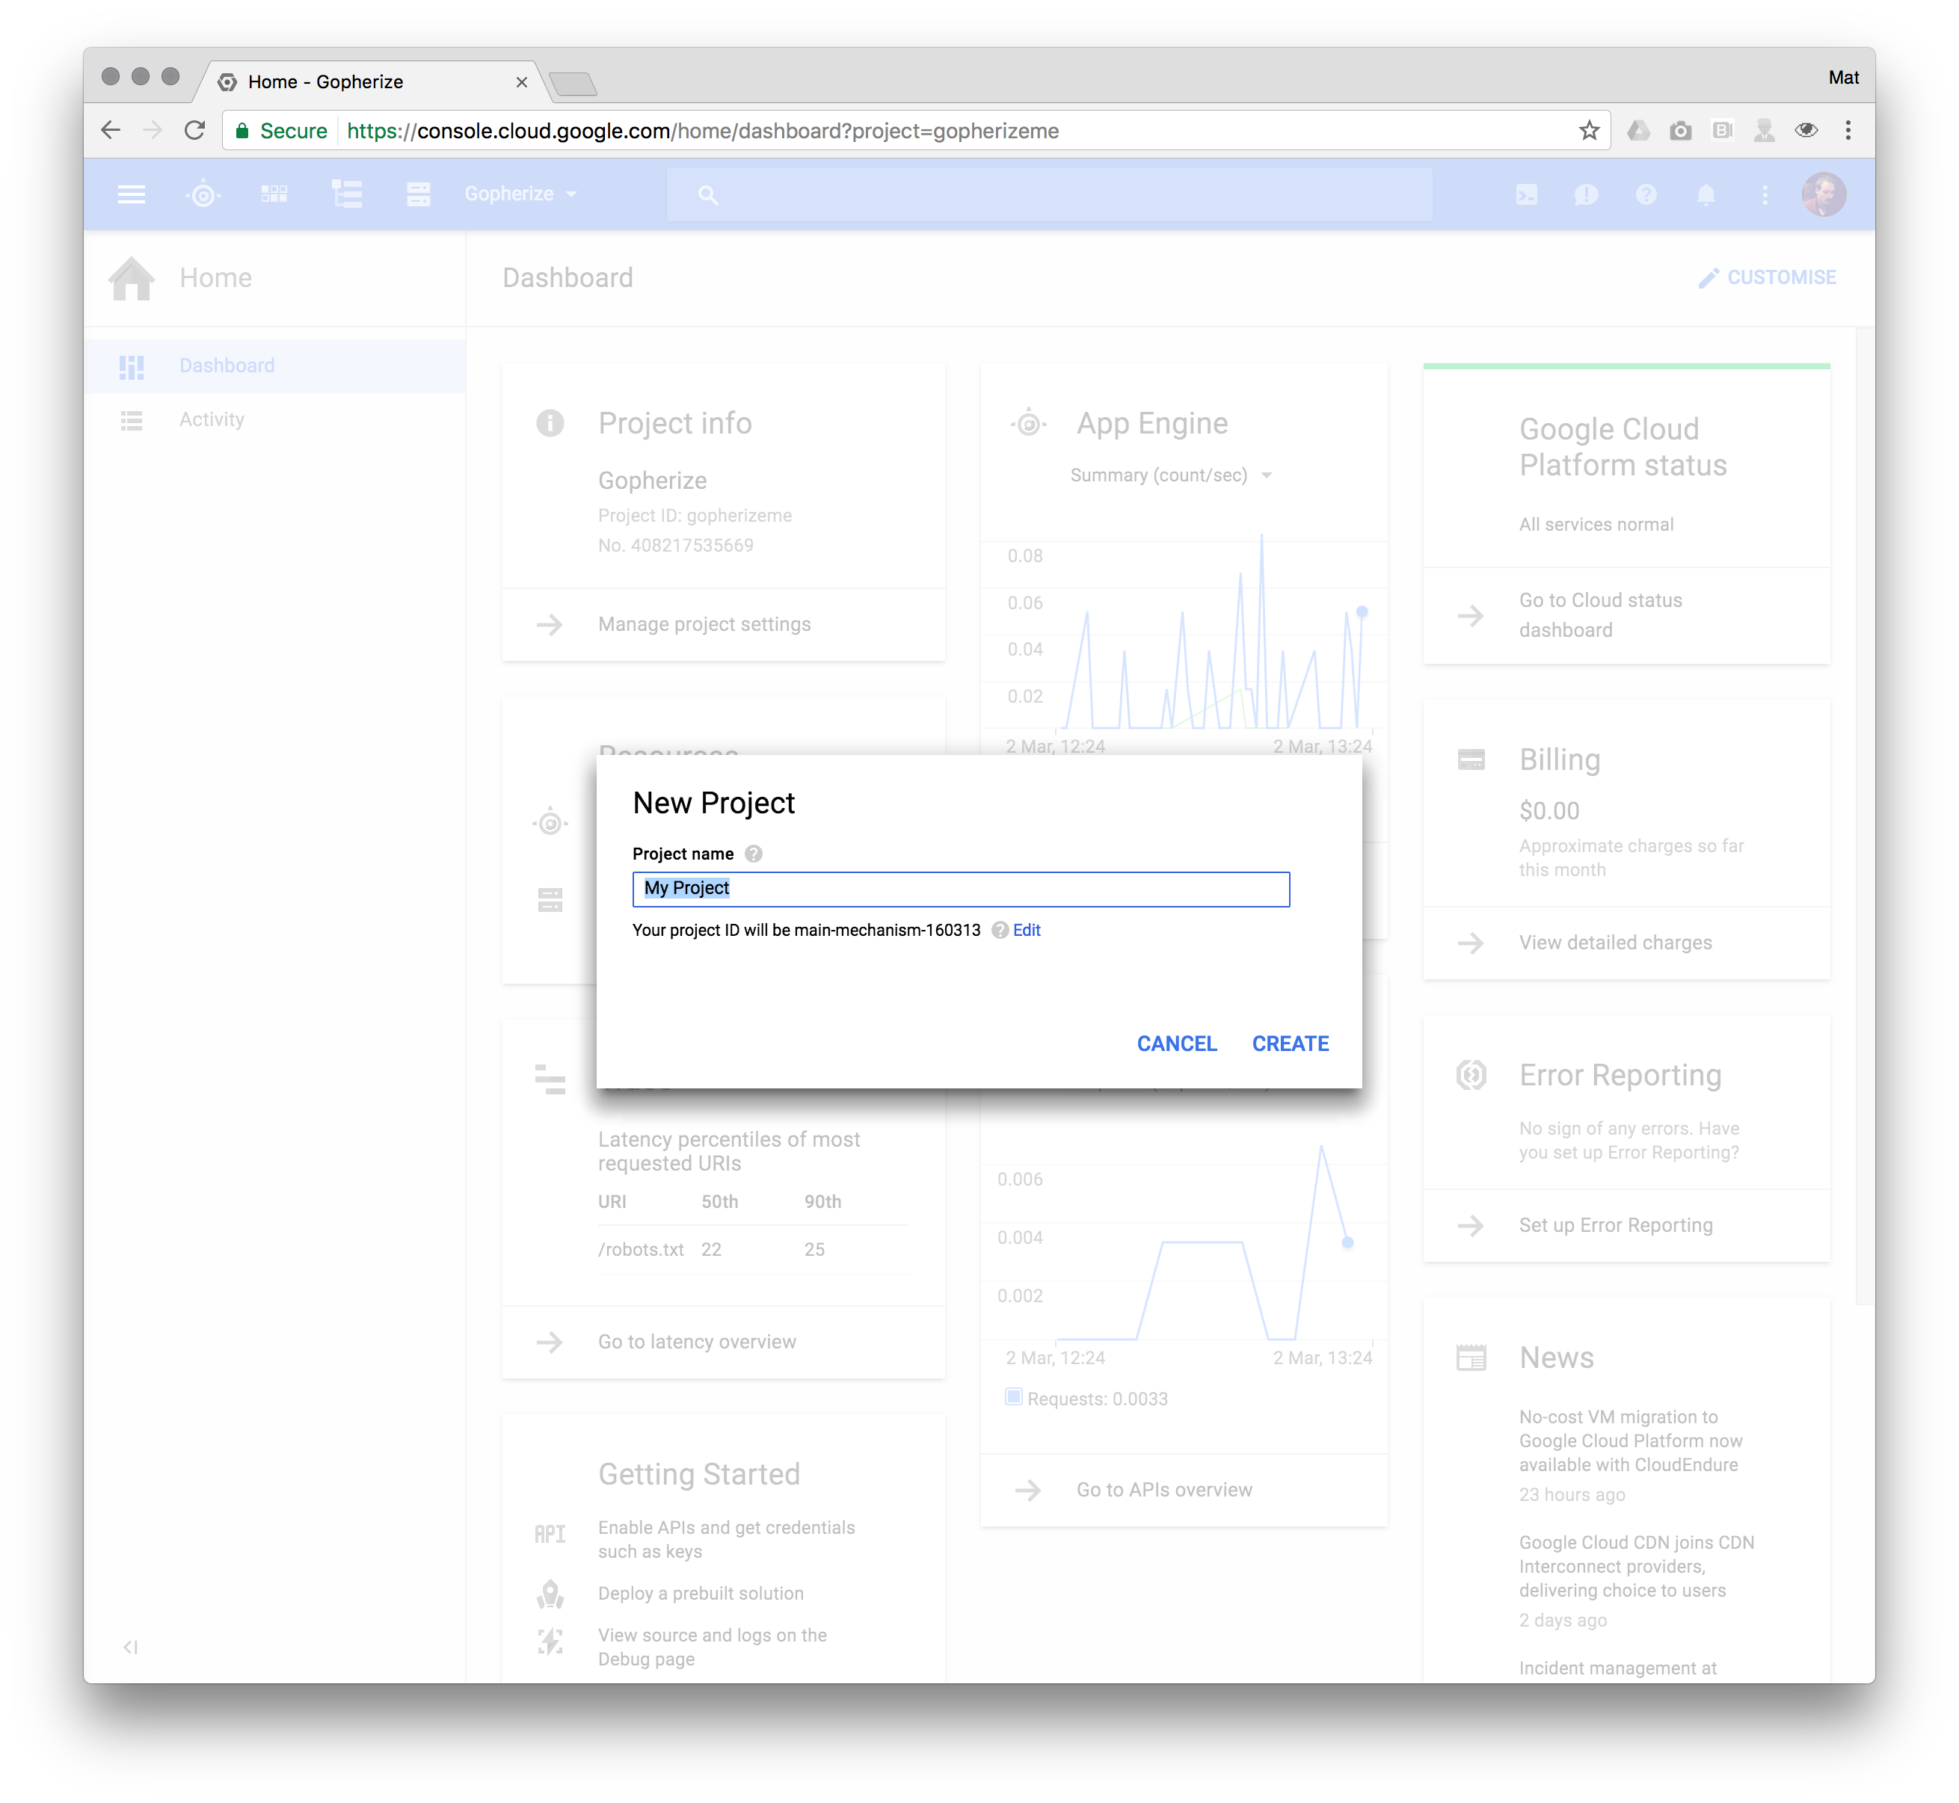The image size is (1959, 1803).
Task: Open a new browser tab
Action: point(573,85)
